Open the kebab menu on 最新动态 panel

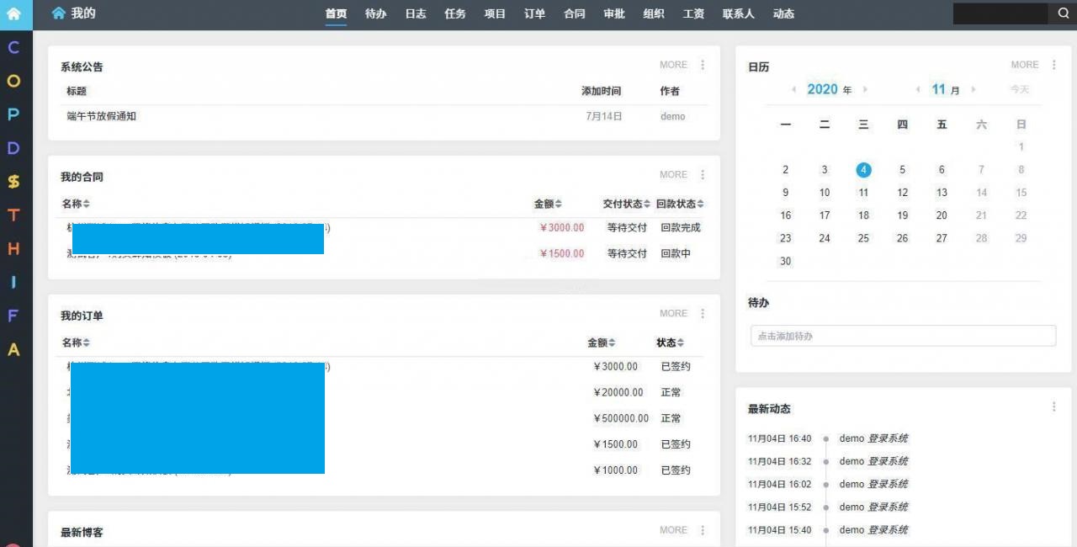[1053, 406]
